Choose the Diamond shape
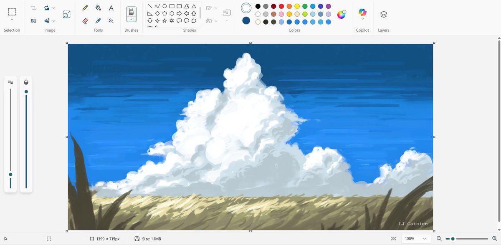The image size is (501, 245). [157, 13]
